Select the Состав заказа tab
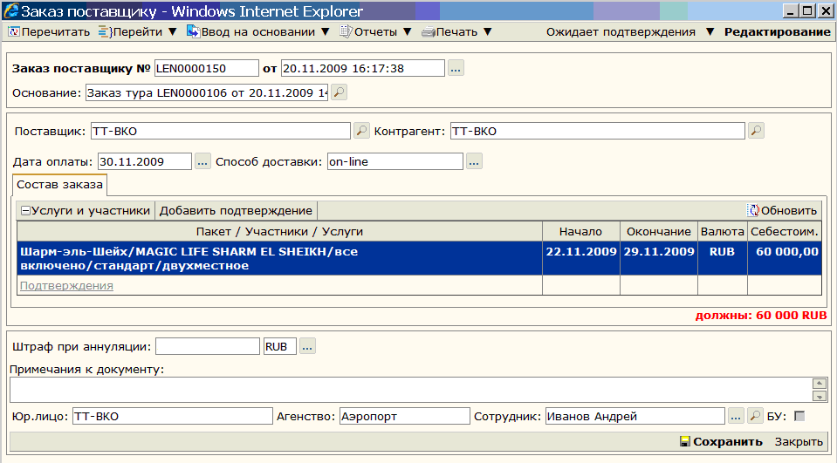The height and width of the screenshot is (463, 837). [59, 185]
